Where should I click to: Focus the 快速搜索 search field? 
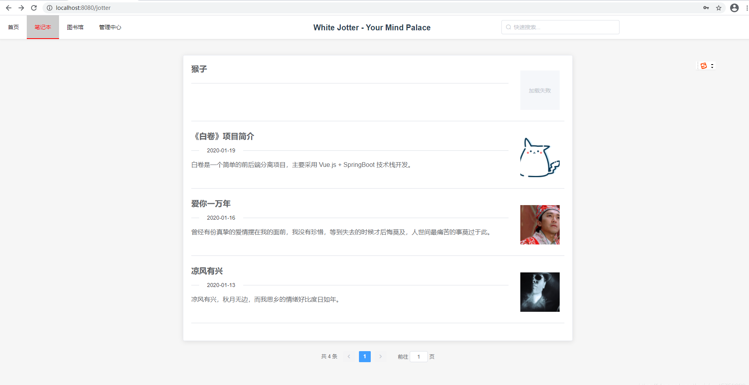560,27
